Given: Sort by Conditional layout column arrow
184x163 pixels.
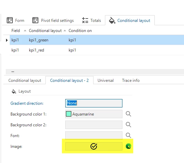Looking at the screenshot, I should pyautogui.click(x=65, y=31).
